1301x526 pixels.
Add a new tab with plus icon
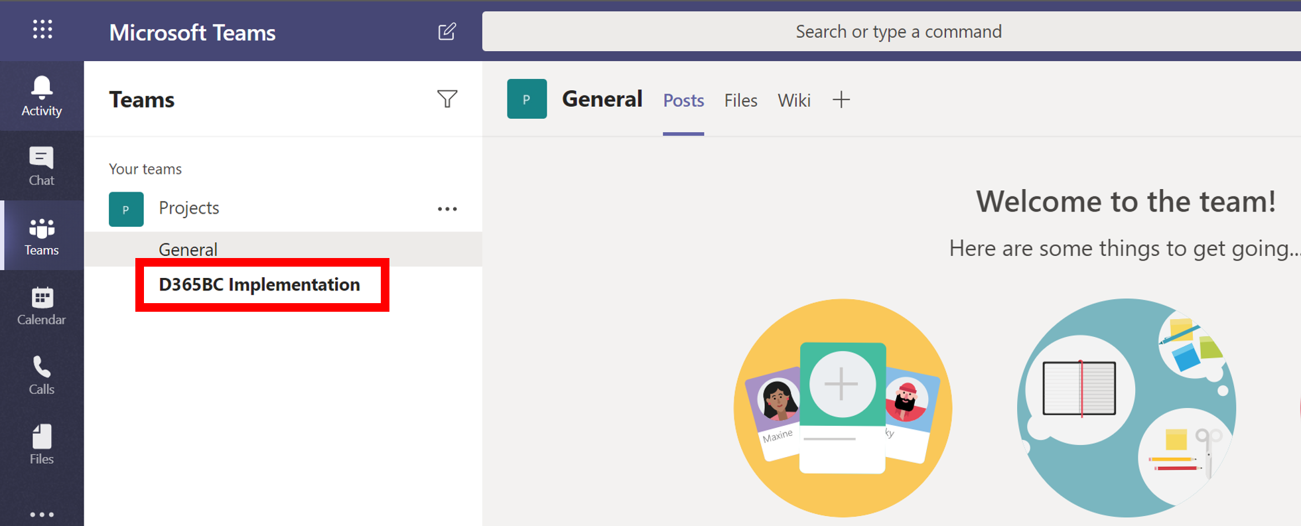[841, 100]
